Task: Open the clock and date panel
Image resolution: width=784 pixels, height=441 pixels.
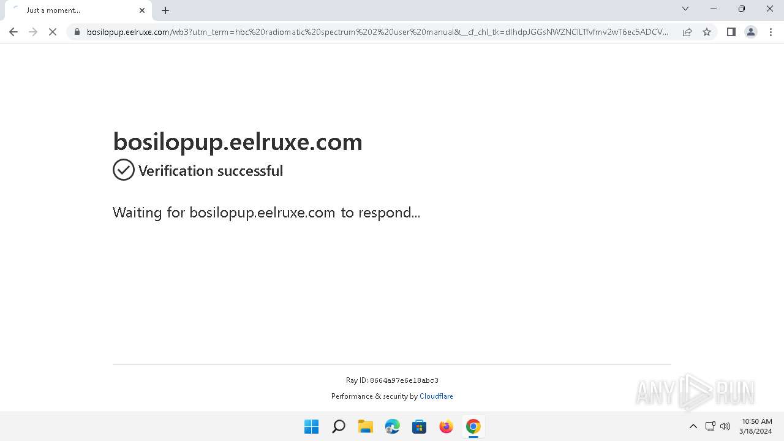Action: click(756, 426)
